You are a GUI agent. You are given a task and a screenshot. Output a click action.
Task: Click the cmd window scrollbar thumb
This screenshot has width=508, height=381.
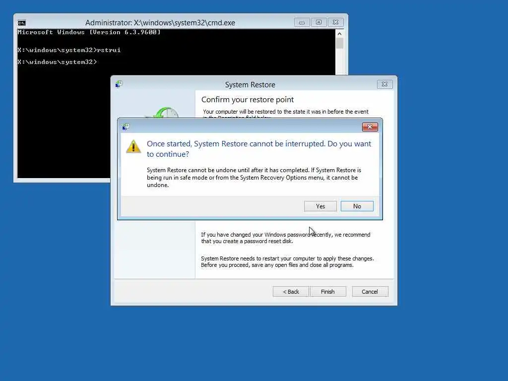tap(339, 44)
